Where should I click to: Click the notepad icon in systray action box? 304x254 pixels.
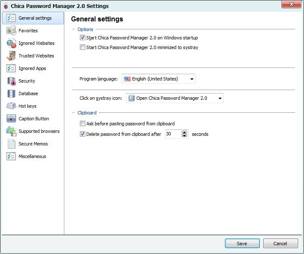pos(132,98)
